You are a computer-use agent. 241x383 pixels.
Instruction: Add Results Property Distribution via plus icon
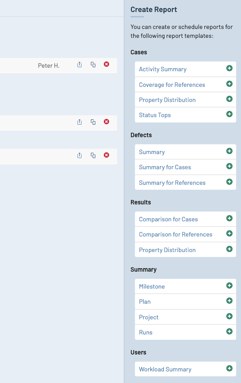229,249
